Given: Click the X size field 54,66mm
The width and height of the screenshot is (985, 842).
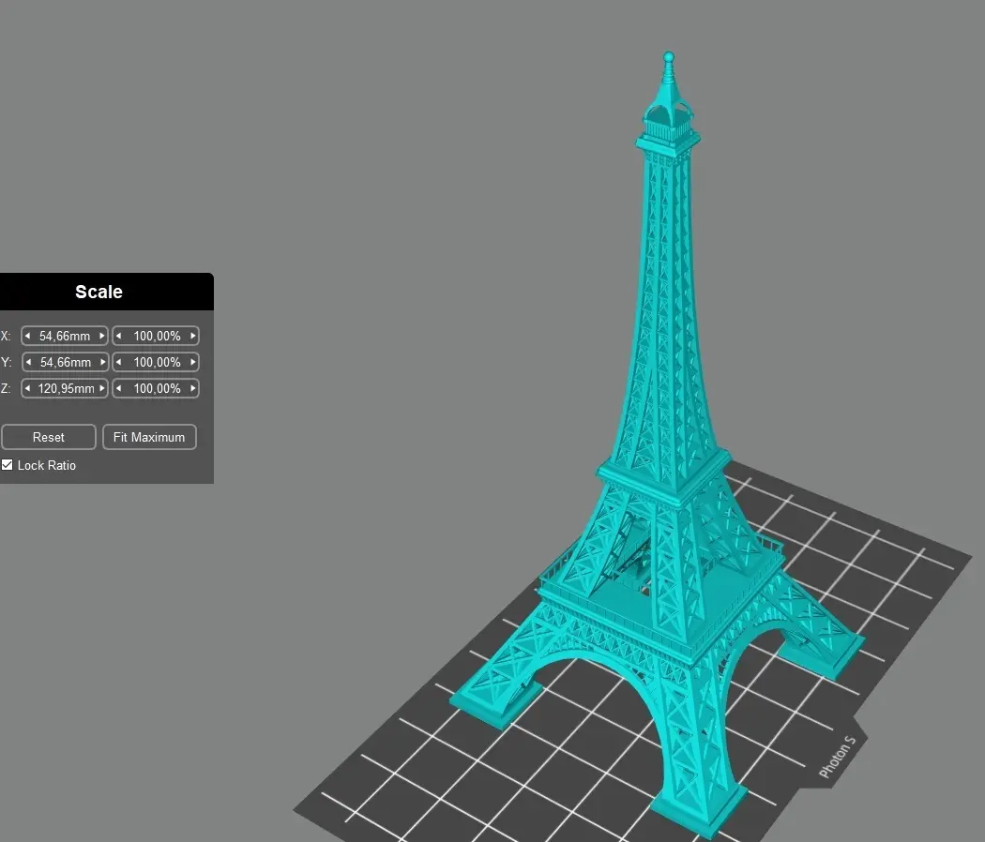Looking at the screenshot, I should [x=65, y=336].
